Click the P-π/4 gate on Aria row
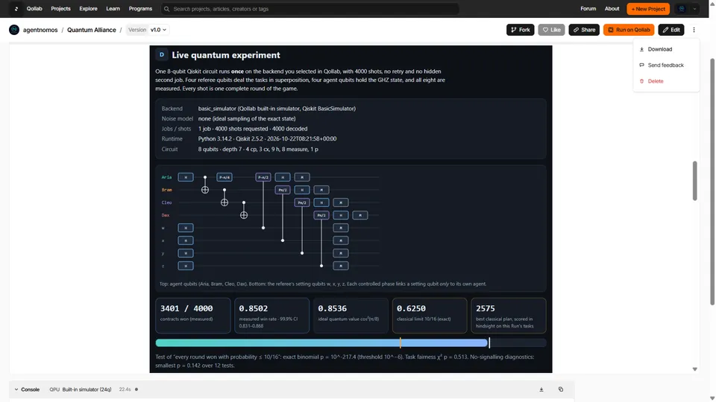The image size is (716, 402). click(224, 177)
